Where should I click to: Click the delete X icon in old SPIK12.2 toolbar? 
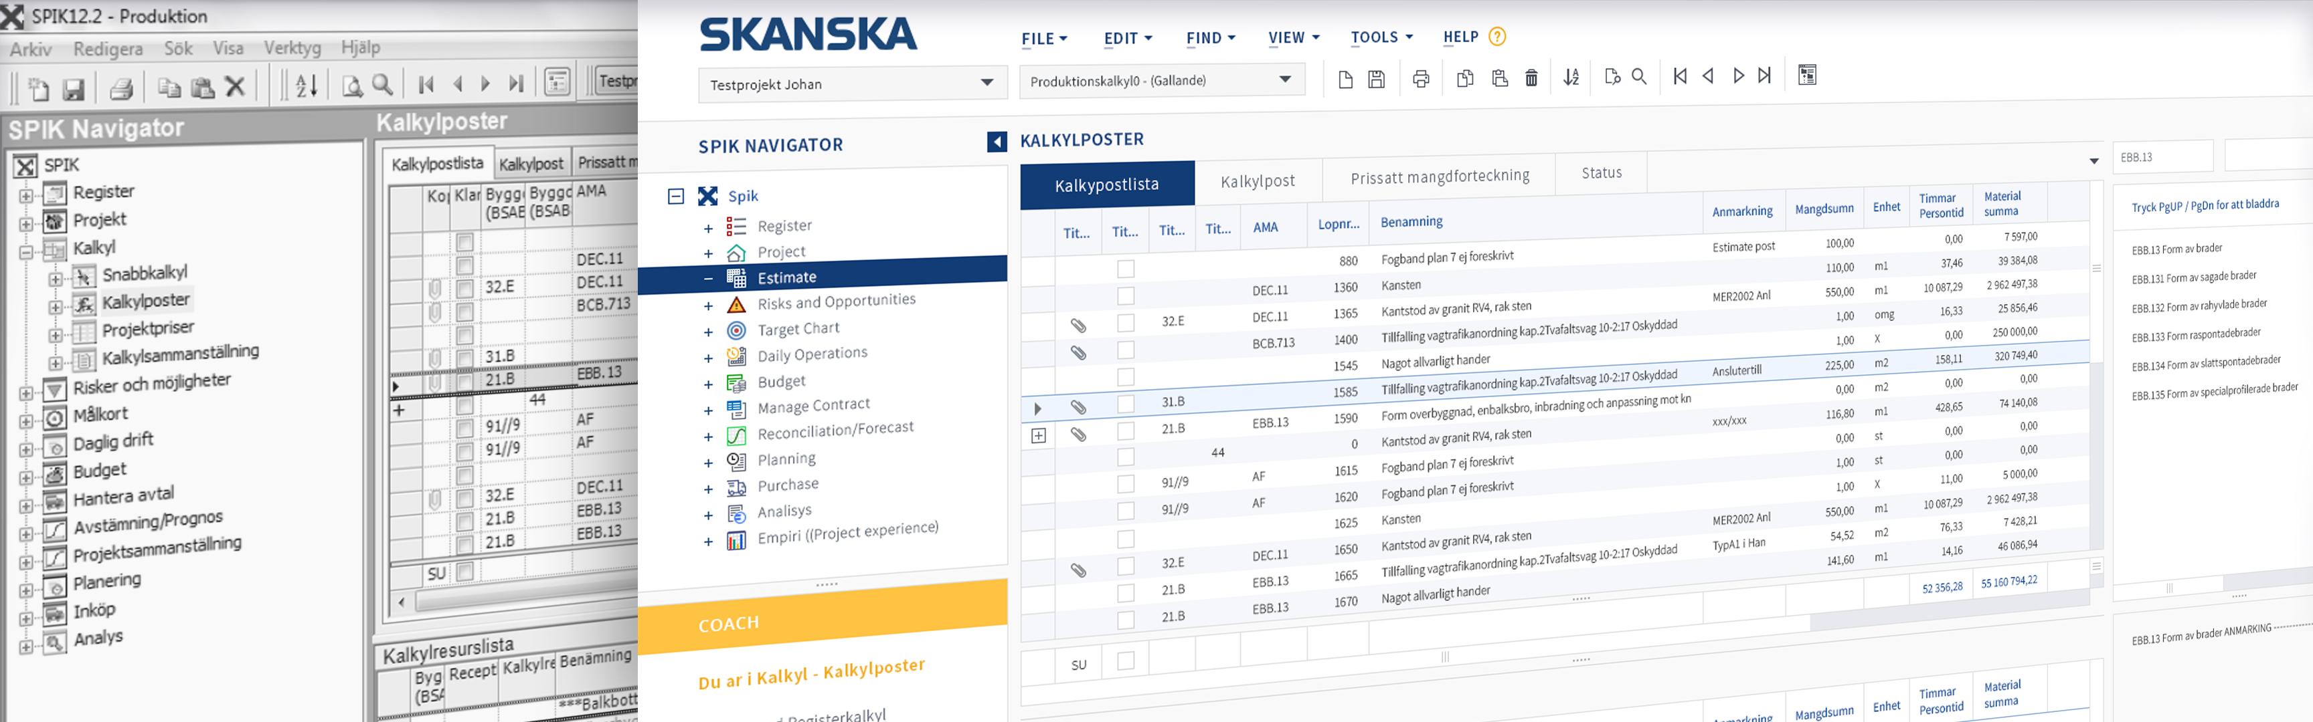(x=234, y=86)
